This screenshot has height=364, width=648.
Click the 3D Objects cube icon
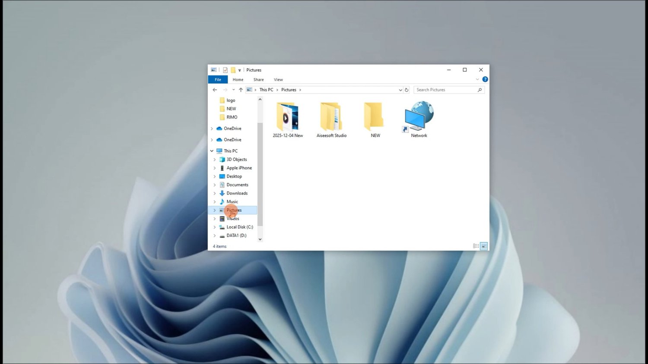222,159
